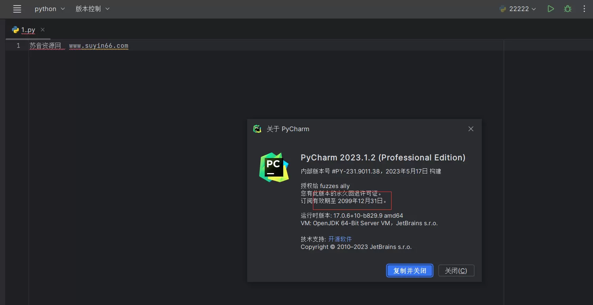
Task: Open the www.suyin66.com link
Action: pyautogui.click(x=98, y=45)
